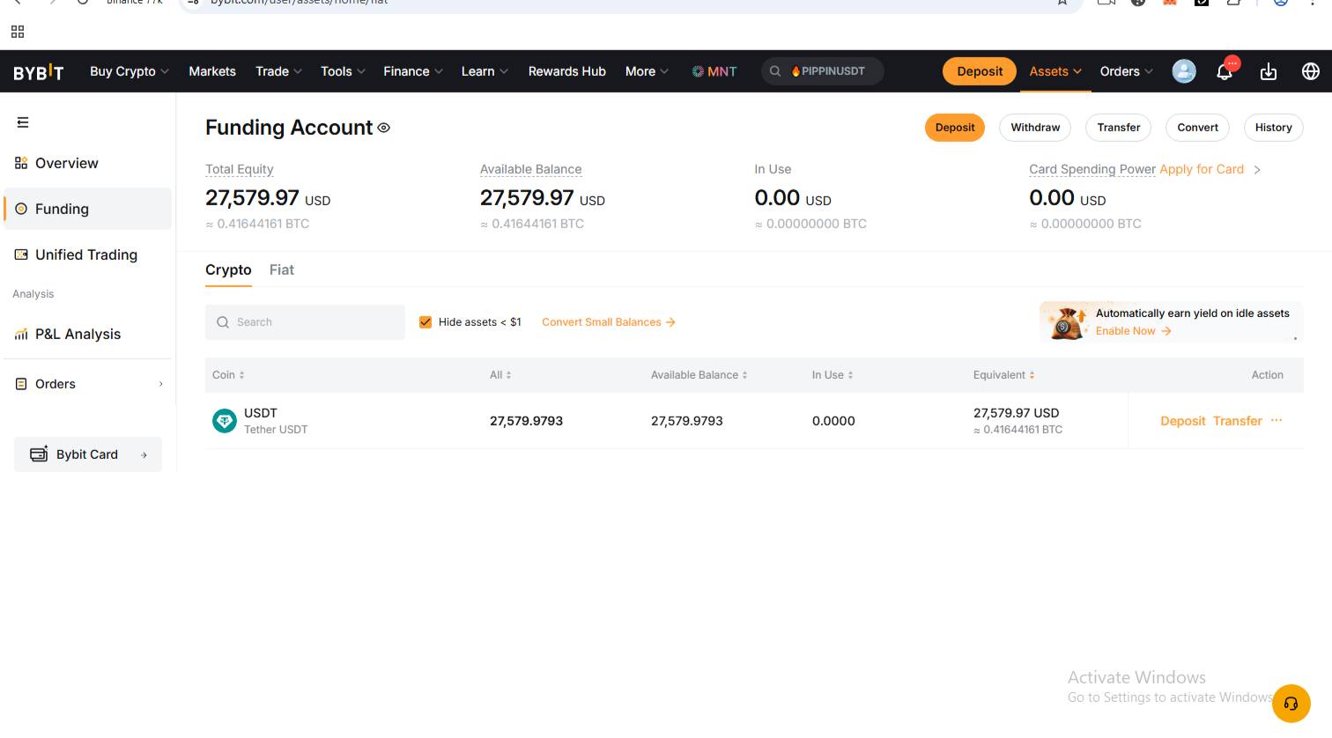Click Deposit in the USDT row
The height and width of the screenshot is (738, 1332).
[1182, 421]
